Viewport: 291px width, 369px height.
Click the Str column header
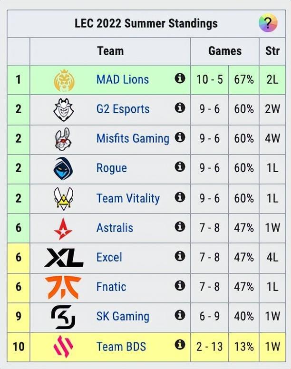(272, 51)
